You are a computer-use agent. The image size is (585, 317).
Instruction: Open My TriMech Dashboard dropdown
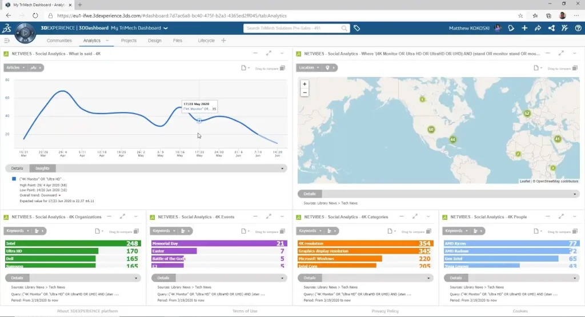coord(166,28)
